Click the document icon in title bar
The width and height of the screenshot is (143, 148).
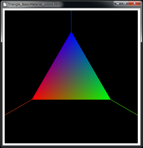(5, 4)
